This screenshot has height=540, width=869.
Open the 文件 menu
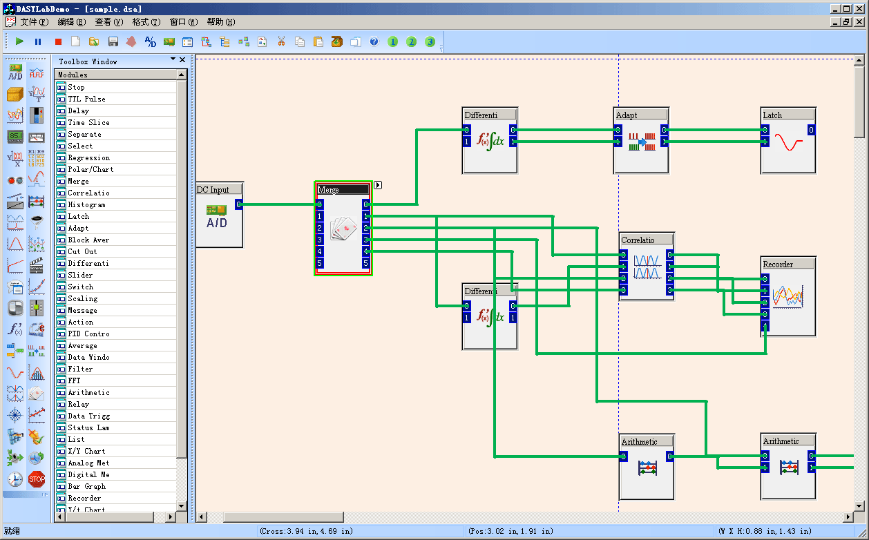coord(34,22)
